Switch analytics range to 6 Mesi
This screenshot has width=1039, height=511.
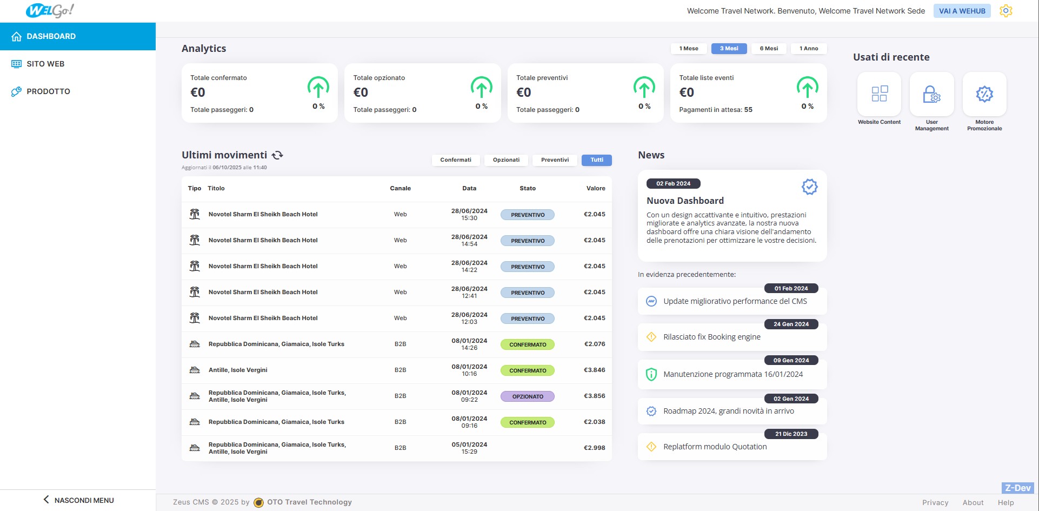click(769, 49)
